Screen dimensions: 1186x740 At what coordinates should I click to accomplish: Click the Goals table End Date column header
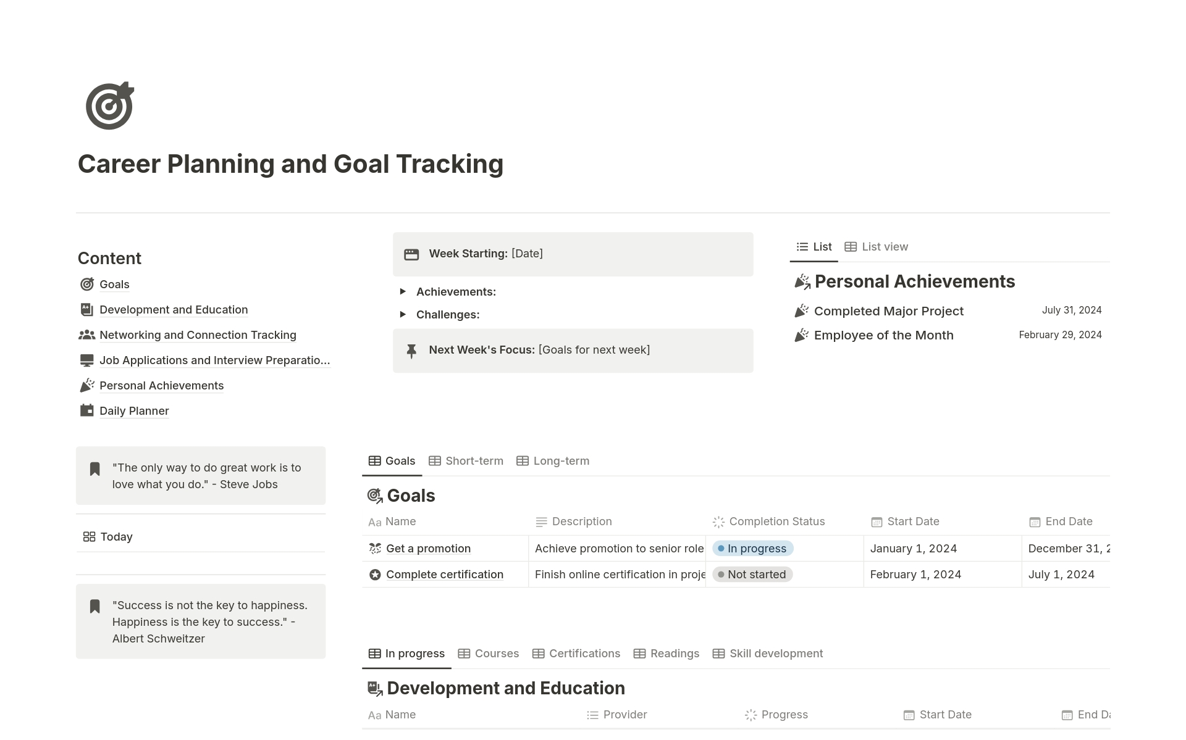coord(1061,522)
